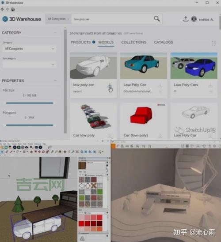221x242 pixels.
Task: Click the Polygons range slider
Action: (30, 125)
